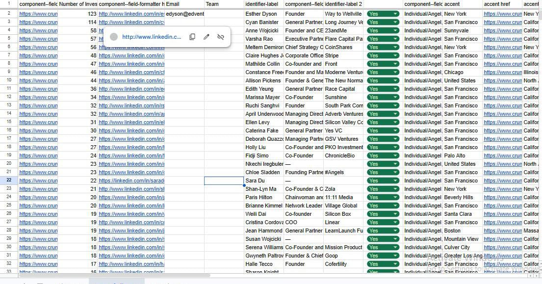Select row 14 via its row number
Image resolution: width=542 pixels, height=284 pixels.
pyautogui.click(x=9, y=114)
